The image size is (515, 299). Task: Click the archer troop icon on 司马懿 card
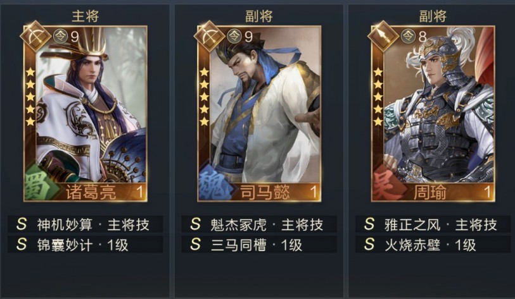tap(209, 37)
